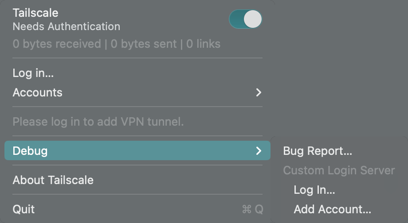Click the Custom Login Server header
Screen dimensions: 408x223
pyautogui.click(x=339, y=170)
